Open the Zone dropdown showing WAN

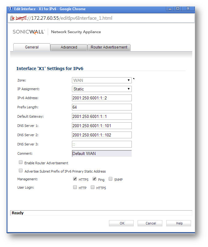pyautogui.click(x=102, y=80)
